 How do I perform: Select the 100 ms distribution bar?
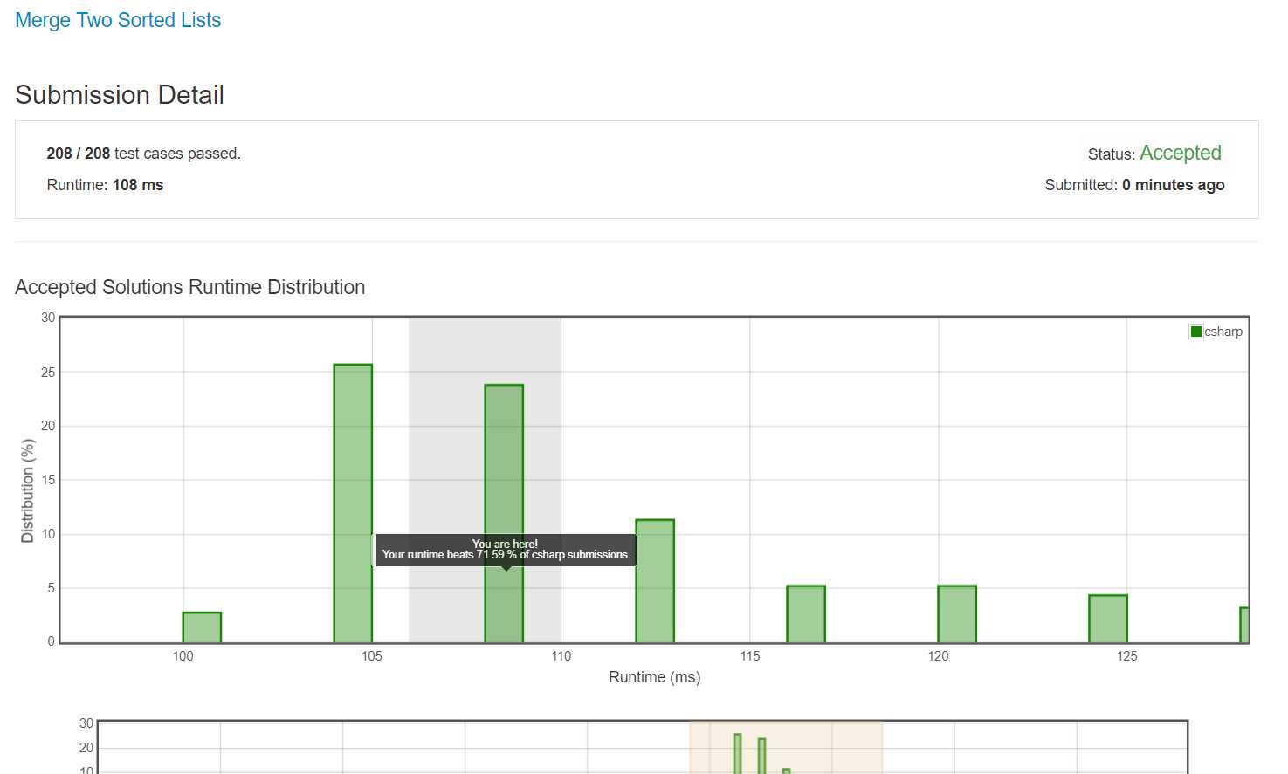click(202, 627)
